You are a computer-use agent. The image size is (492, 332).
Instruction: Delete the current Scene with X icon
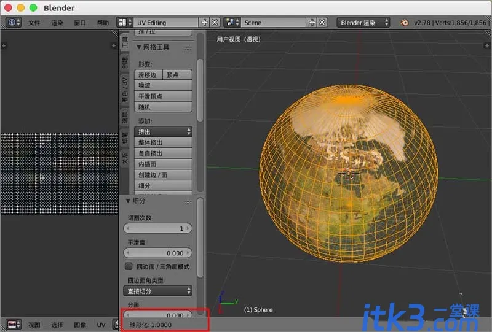point(322,23)
